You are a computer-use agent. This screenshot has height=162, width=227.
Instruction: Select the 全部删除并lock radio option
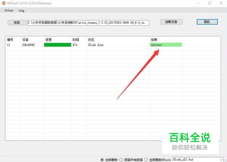pos(146,160)
